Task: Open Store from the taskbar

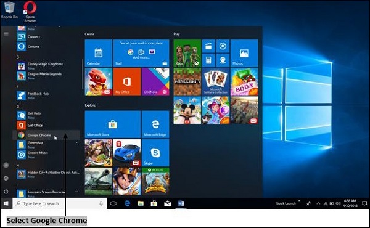Action: (x=154, y=203)
